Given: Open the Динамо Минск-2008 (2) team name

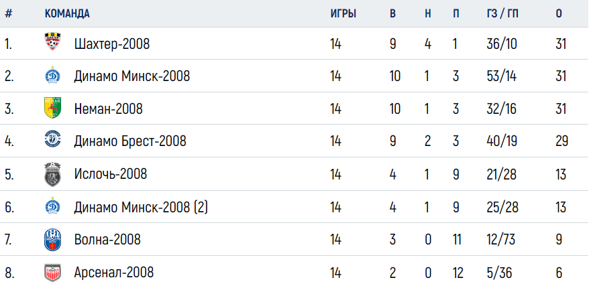Looking at the screenshot, I should click(x=141, y=207).
